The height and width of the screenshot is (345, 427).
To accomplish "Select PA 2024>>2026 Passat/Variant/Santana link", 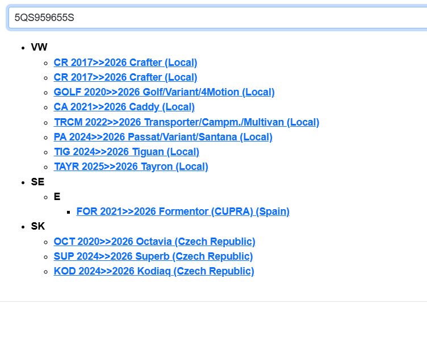I will tap(162, 137).
